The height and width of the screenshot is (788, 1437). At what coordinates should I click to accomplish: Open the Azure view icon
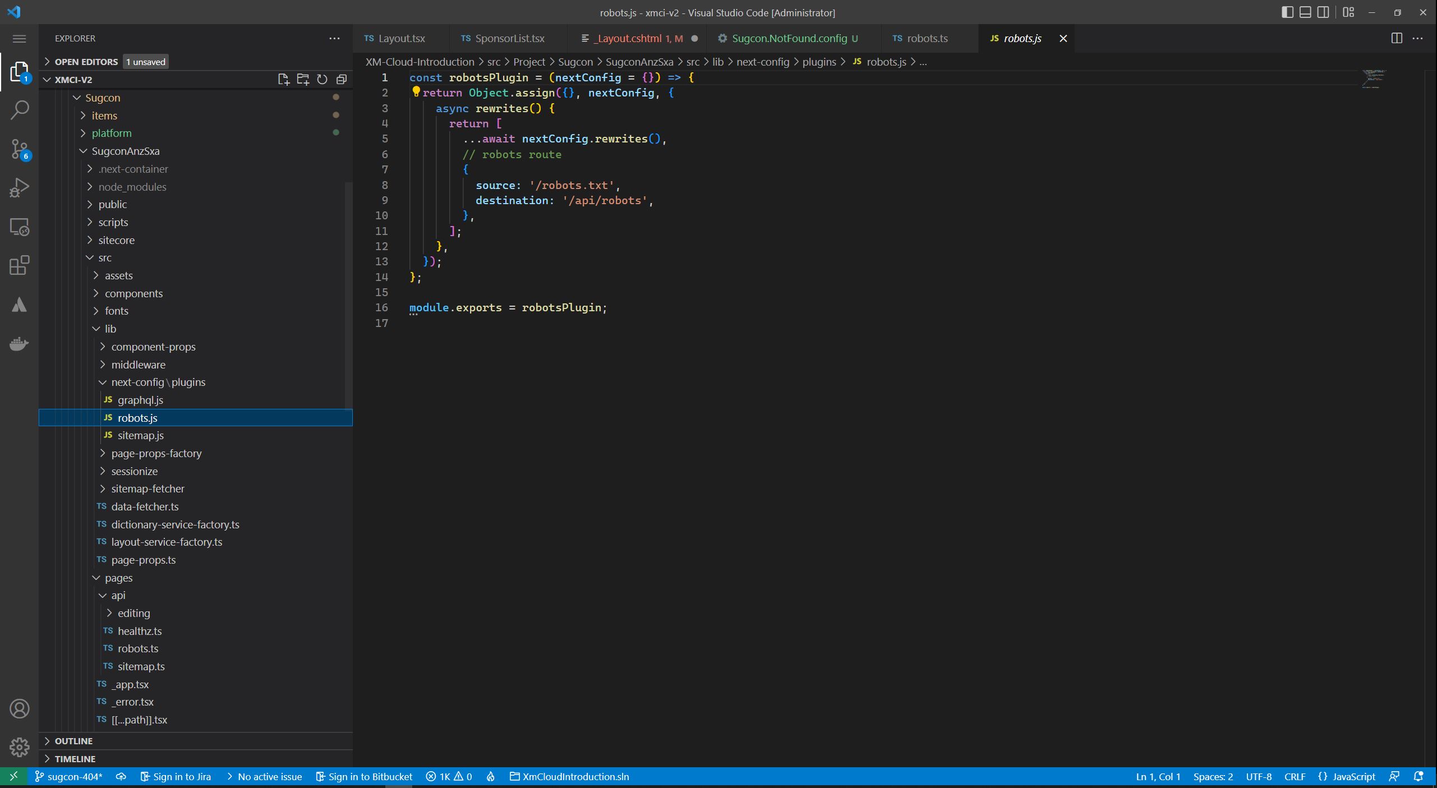(19, 305)
